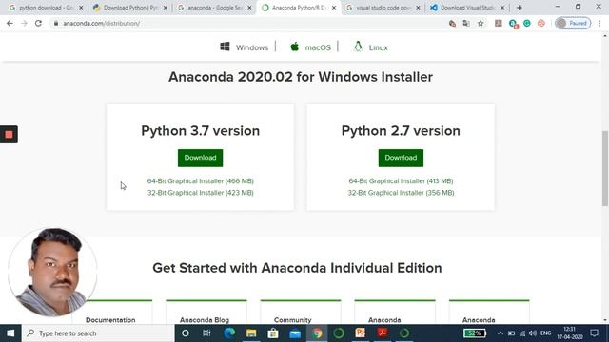Click the page vertical scrollbar thumb

point(605,168)
